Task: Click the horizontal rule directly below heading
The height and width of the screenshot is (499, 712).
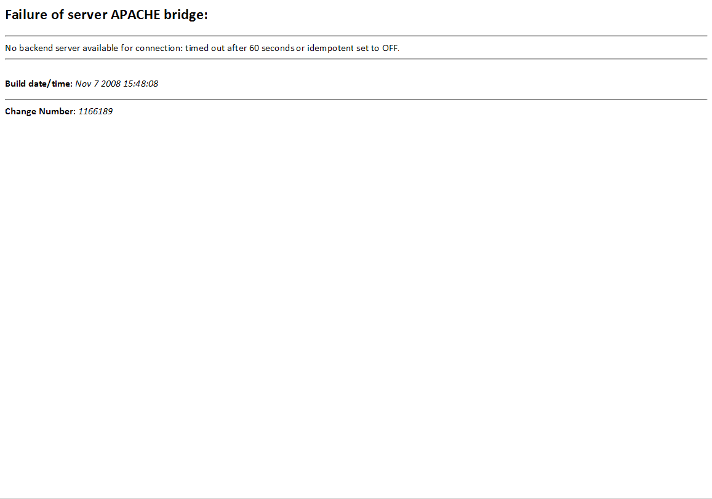Action: click(356, 36)
